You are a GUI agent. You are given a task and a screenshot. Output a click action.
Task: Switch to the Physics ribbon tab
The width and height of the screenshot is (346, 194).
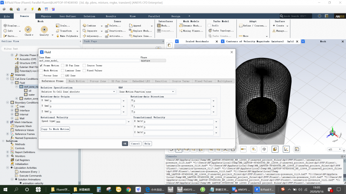coord(46,16)
